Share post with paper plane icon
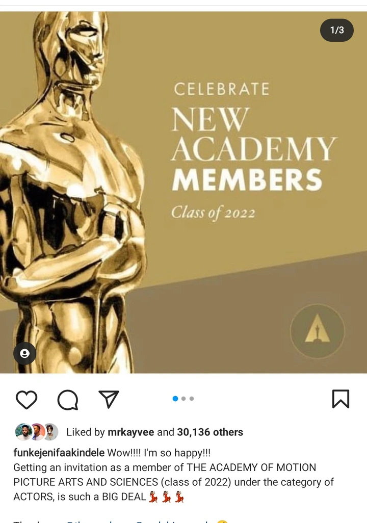The width and height of the screenshot is (367, 523). coord(109,399)
